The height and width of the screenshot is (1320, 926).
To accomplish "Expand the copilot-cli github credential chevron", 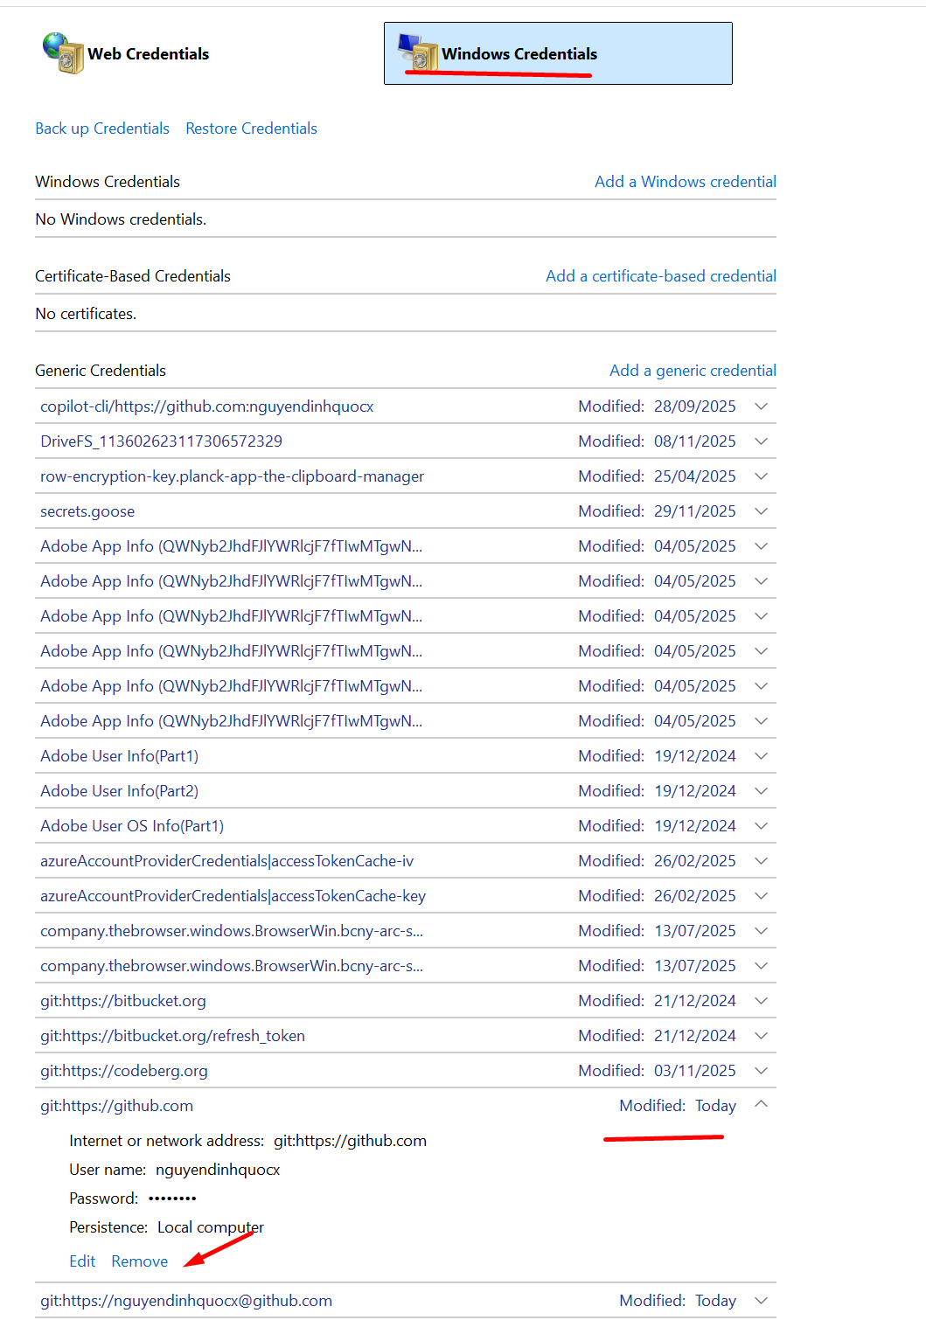I will click(761, 406).
